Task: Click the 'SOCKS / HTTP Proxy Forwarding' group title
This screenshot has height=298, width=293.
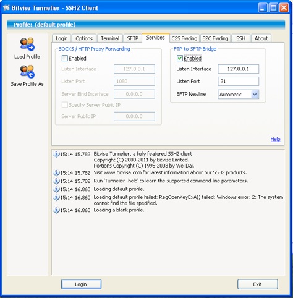Action: [95, 49]
